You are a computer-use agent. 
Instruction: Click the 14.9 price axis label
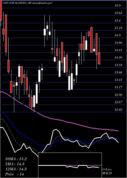point(117,35)
